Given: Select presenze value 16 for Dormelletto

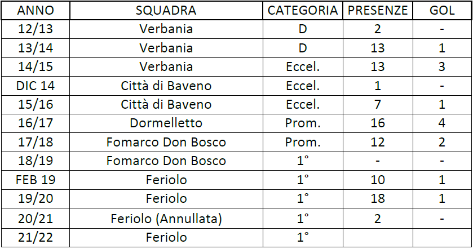Looking at the screenshot, I should point(378,123).
